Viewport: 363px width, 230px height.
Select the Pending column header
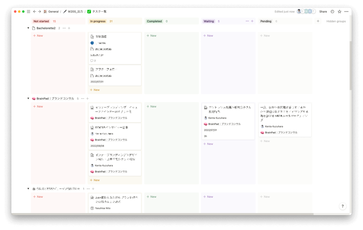click(266, 21)
